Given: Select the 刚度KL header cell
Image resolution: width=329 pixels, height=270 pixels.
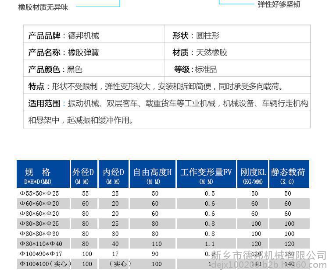Looking at the screenshot, I should point(253,175).
